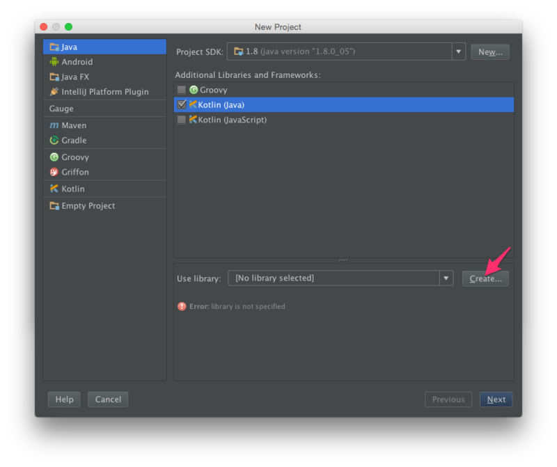Select Groovy project type in sidebar

(104, 157)
